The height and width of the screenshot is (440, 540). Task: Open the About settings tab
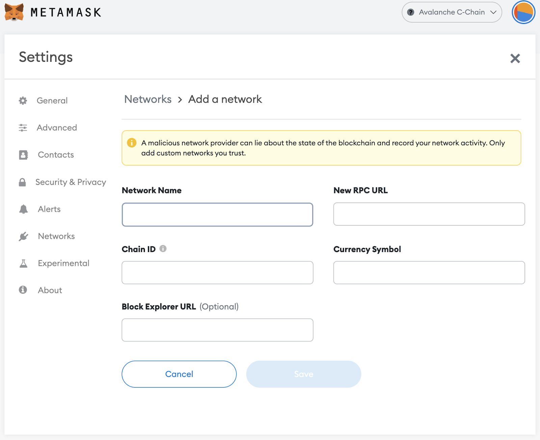50,290
